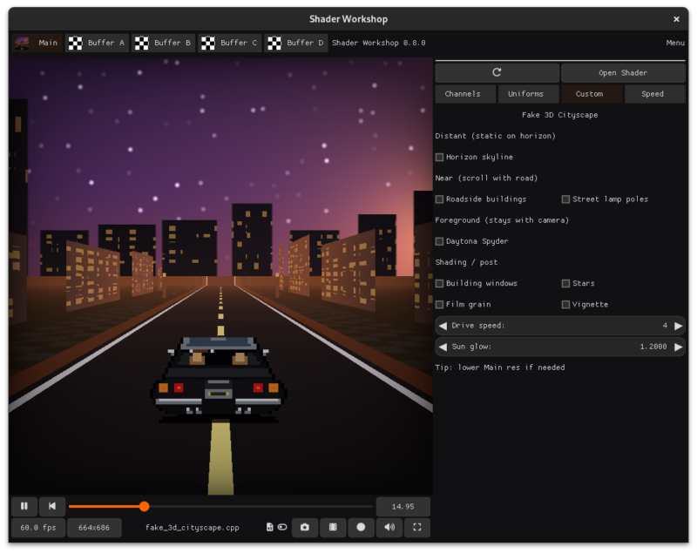Reload the shader with the refresh icon
This screenshot has height=553, width=697.
click(497, 72)
